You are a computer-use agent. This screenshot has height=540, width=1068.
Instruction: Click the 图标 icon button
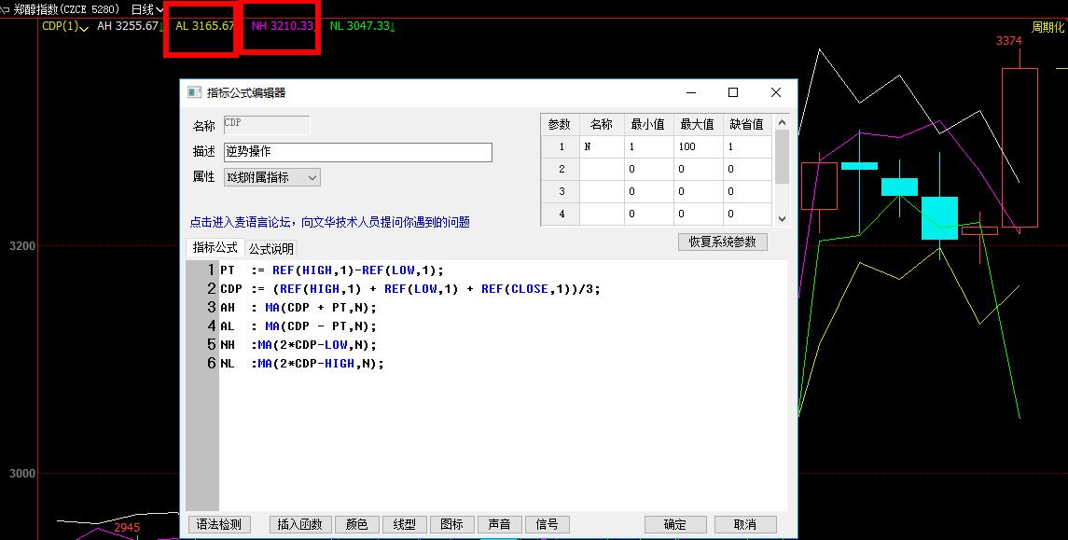[x=452, y=524]
